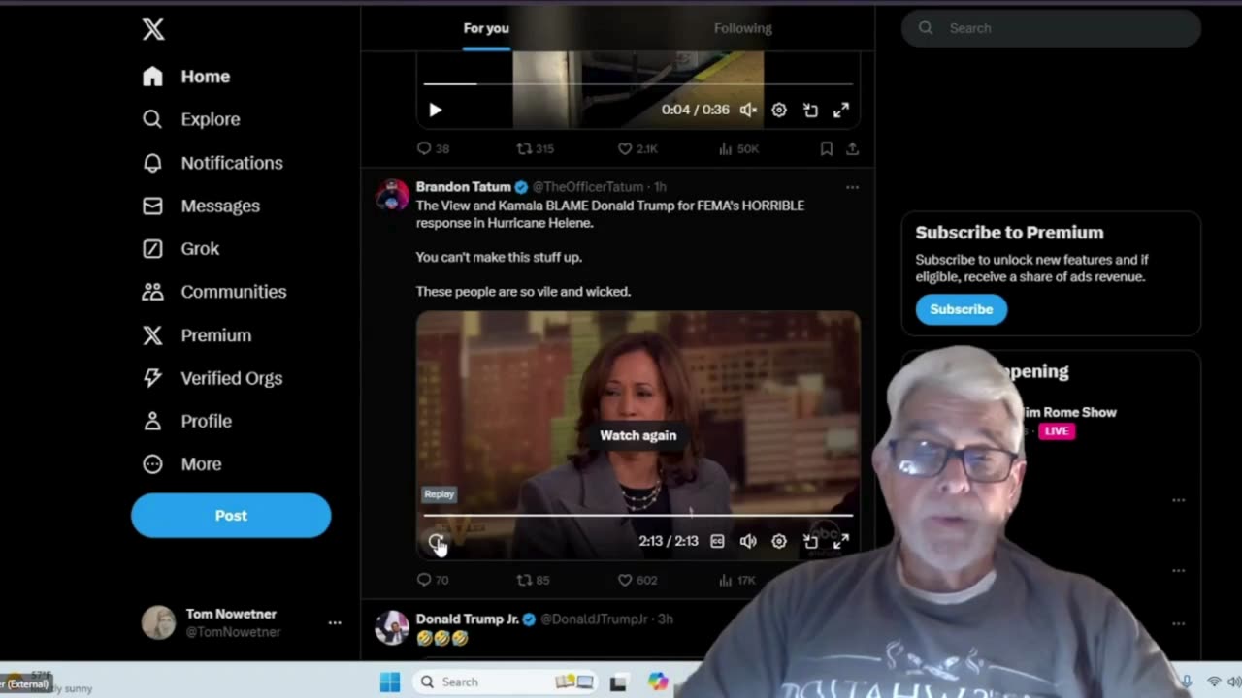Fullscreen the top 0:36 video
1242x698 pixels.
pos(841,110)
